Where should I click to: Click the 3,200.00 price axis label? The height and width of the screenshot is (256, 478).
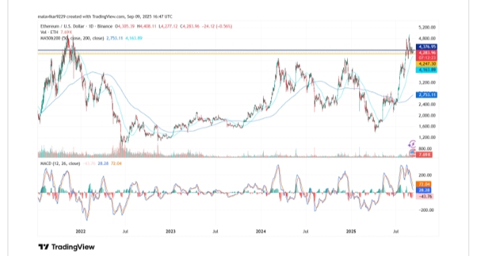pyautogui.click(x=427, y=83)
